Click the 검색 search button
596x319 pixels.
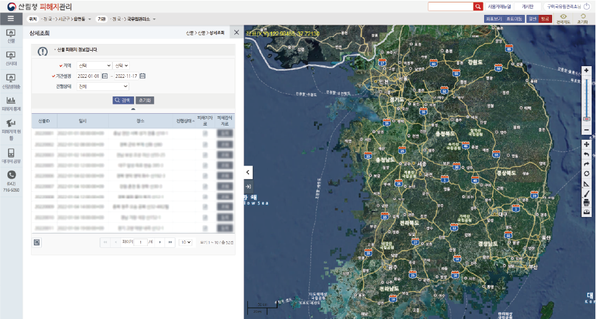click(123, 100)
